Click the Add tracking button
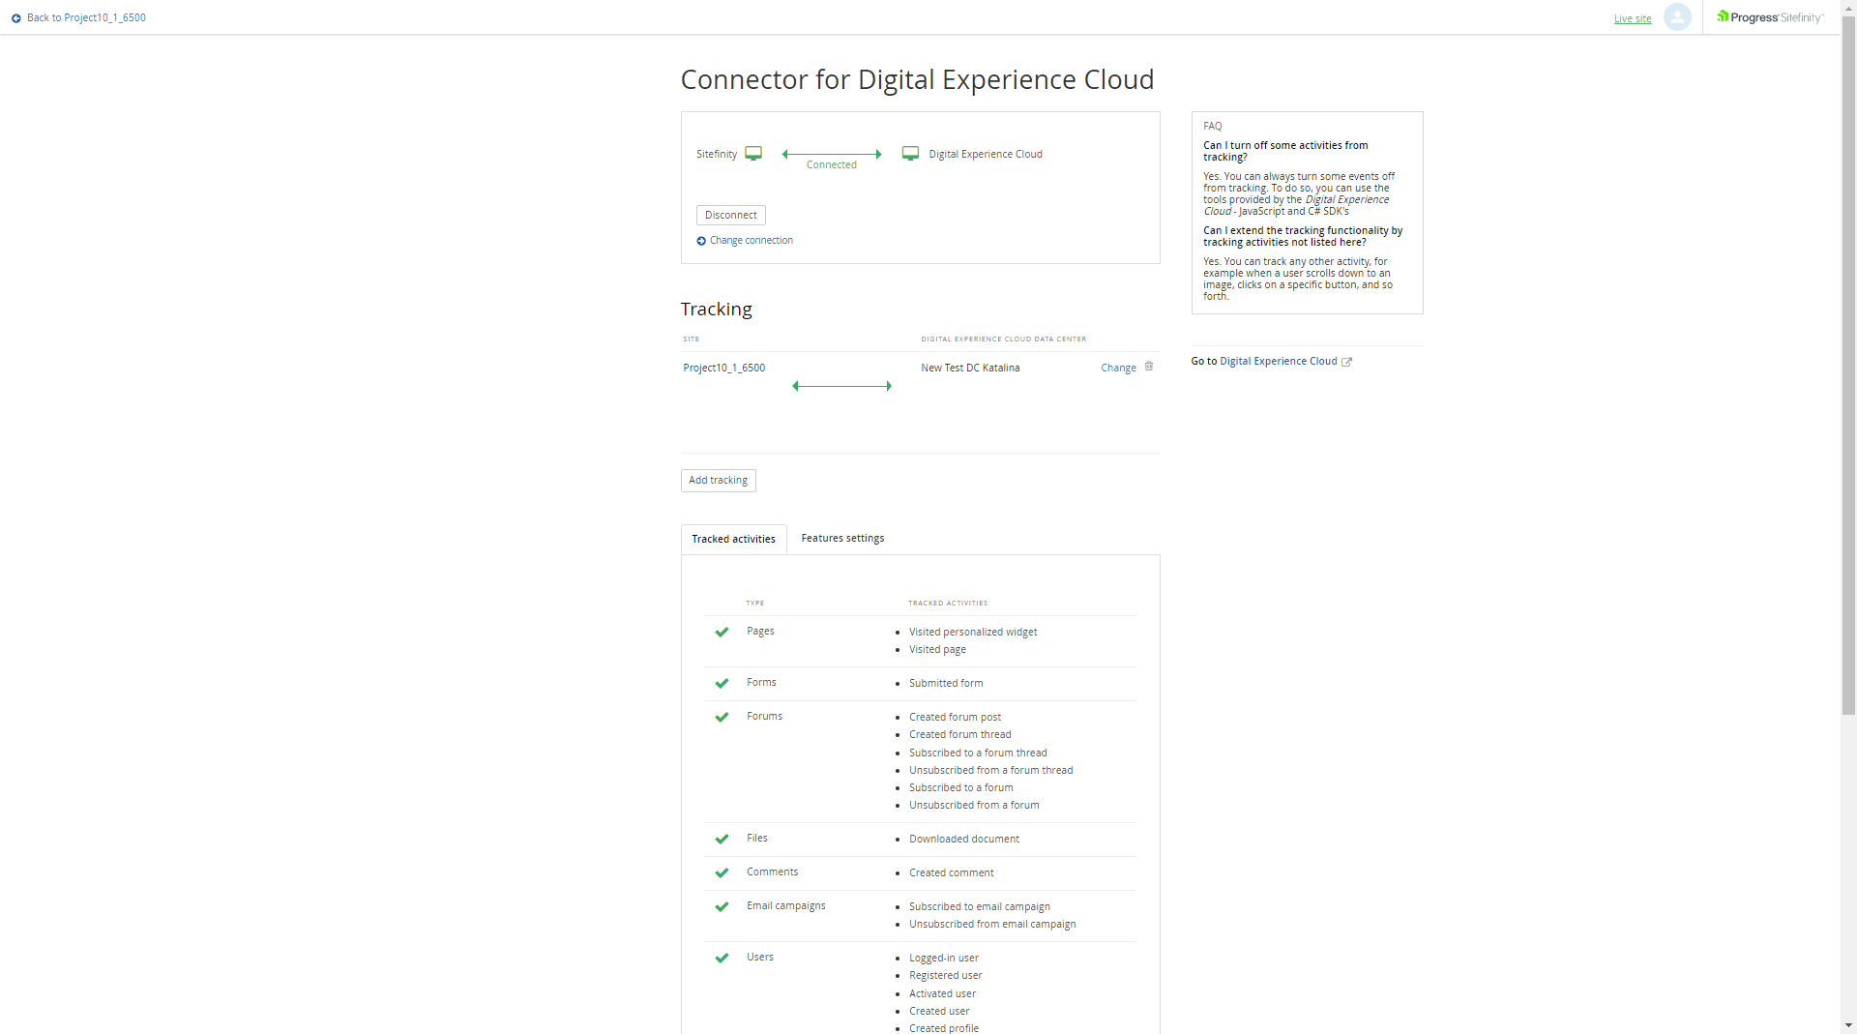Image resolution: width=1857 pixels, height=1034 pixels. [718, 481]
